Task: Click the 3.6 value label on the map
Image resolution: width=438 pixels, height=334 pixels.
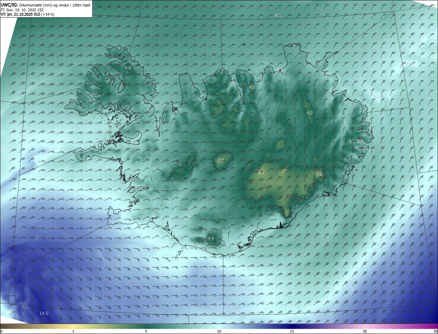Action: tap(319, 175)
